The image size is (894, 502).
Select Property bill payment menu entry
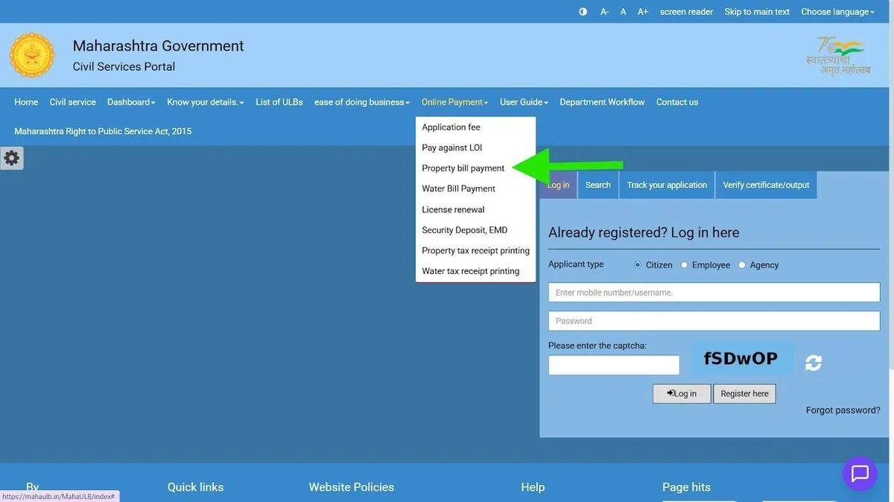pyautogui.click(x=463, y=168)
